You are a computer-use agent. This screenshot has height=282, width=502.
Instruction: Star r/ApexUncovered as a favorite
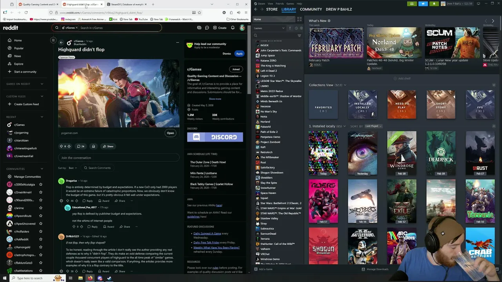[x=41, y=224]
